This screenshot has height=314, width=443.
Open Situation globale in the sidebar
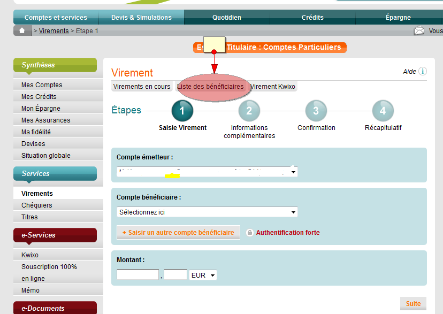point(58,156)
